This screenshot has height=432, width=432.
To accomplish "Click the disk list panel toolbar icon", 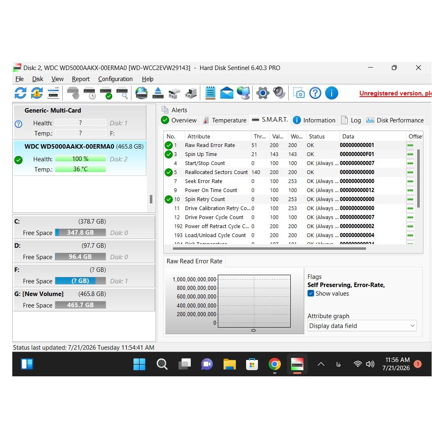I will point(53,93).
